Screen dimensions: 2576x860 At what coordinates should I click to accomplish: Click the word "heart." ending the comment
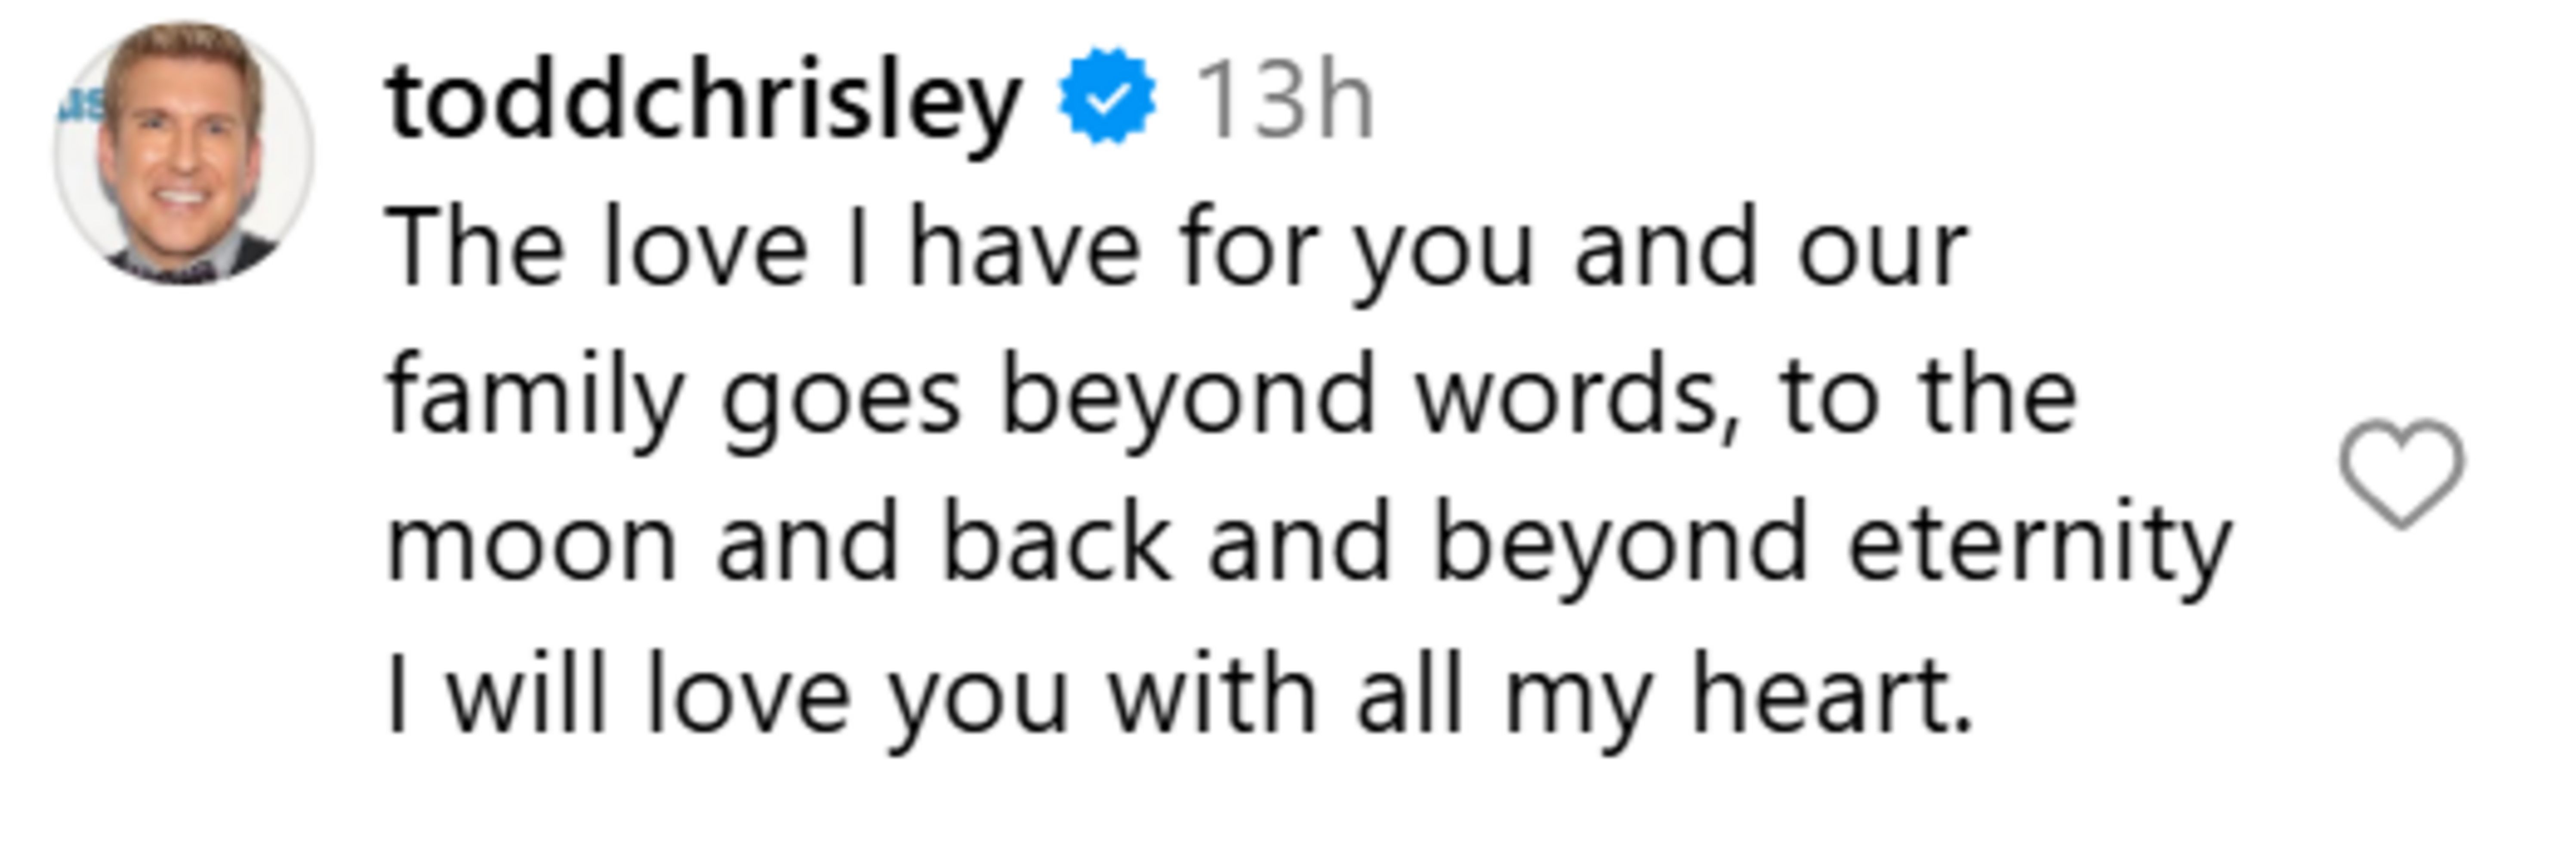(x=1831, y=694)
